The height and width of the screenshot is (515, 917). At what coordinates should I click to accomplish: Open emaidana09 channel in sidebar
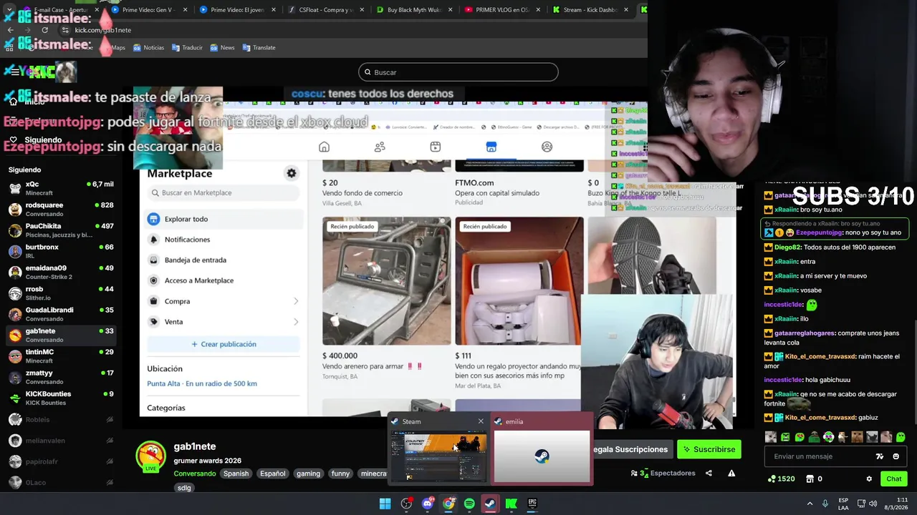61,272
